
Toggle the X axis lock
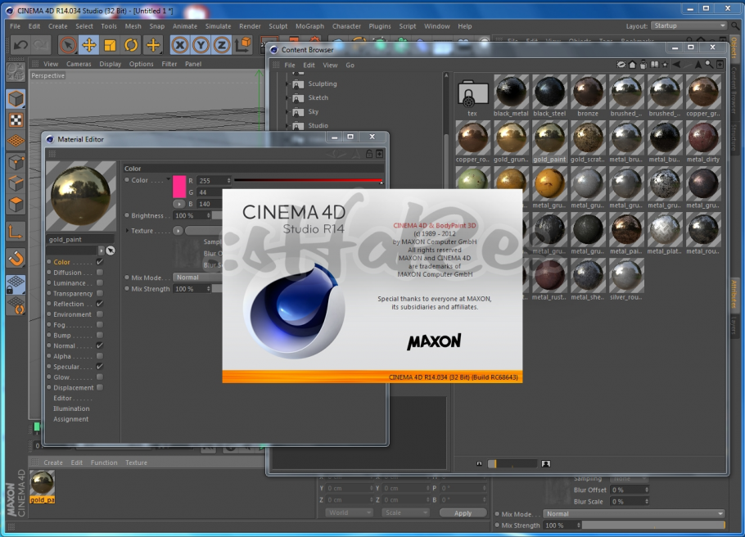click(x=179, y=45)
